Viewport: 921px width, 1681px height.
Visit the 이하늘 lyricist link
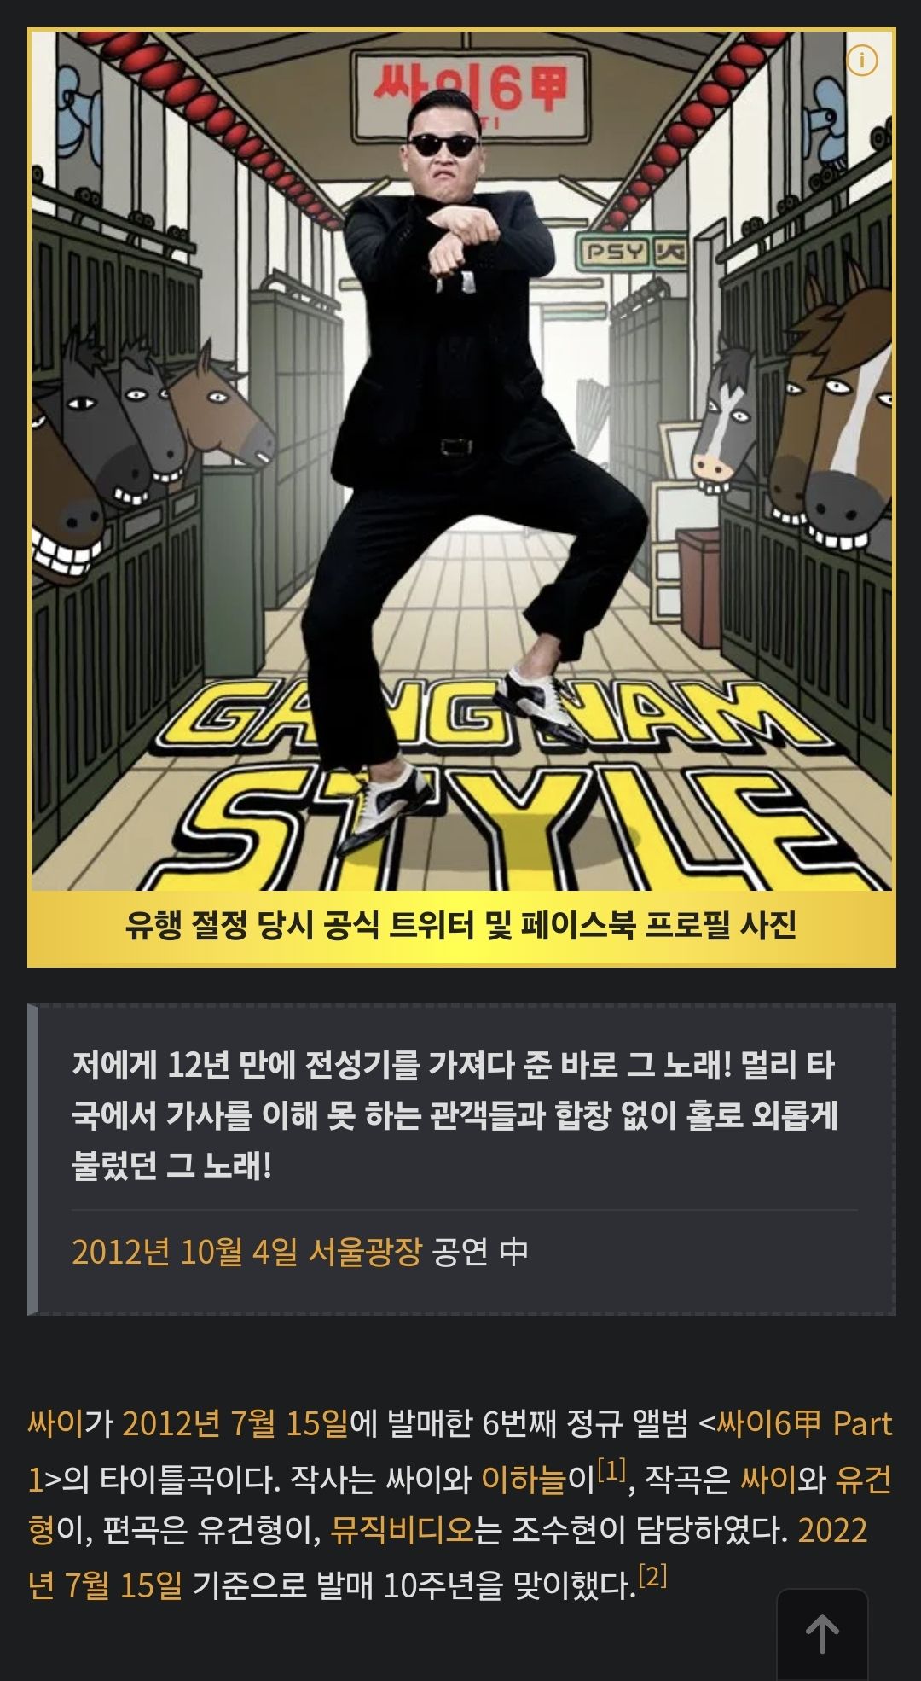tap(524, 1477)
